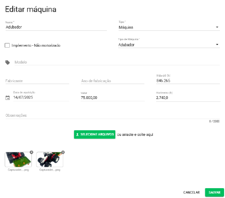The image size is (225, 198).
Task: Edit the Valor field showing 75.000,00
Action: click(x=112, y=98)
